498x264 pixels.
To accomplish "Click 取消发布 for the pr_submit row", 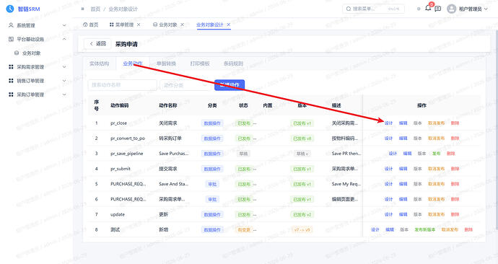I will pos(436,169).
